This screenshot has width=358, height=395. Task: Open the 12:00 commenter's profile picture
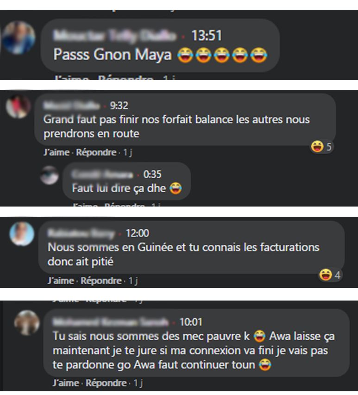22,234
